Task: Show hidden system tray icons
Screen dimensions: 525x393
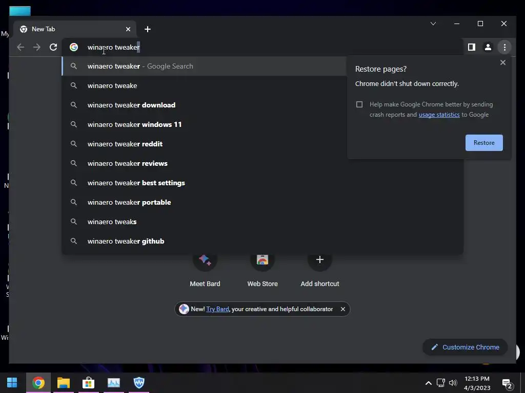Action: [x=428, y=383]
